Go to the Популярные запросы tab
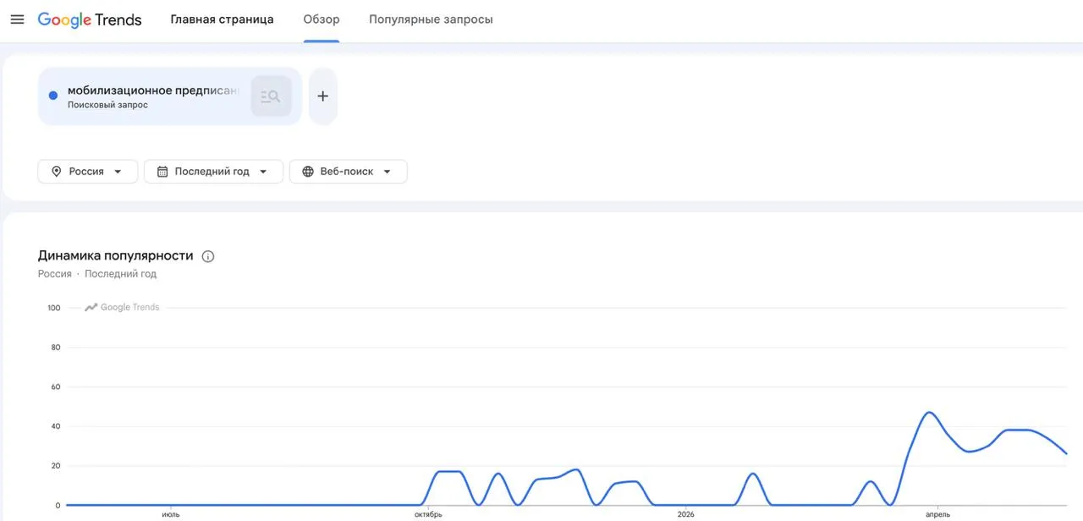Viewport: 1083px width, 521px height. click(x=431, y=19)
